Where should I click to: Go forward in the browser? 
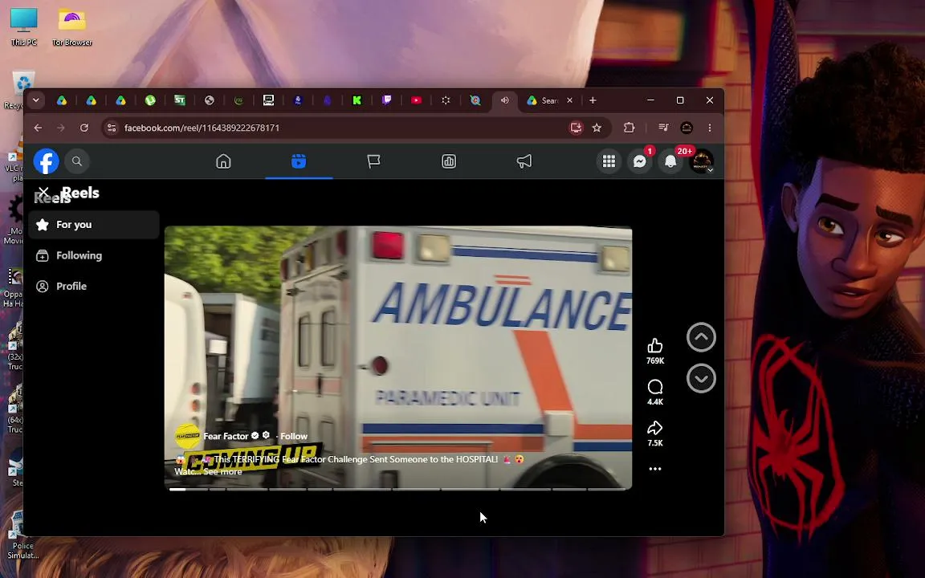[61, 128]
